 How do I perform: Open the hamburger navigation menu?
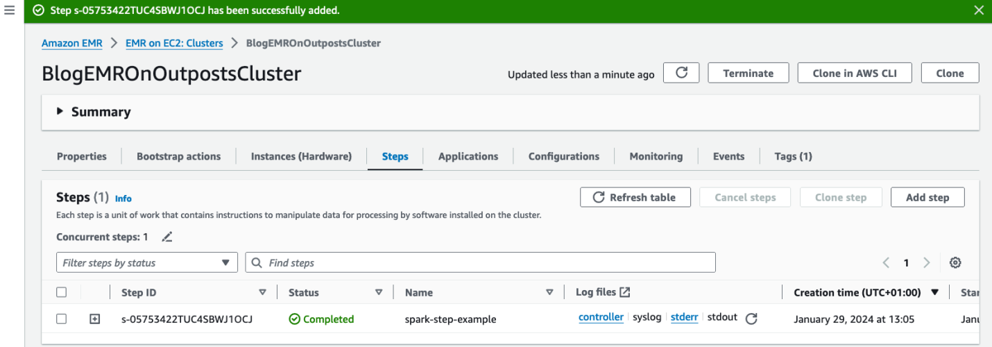(x=10, y=11)
